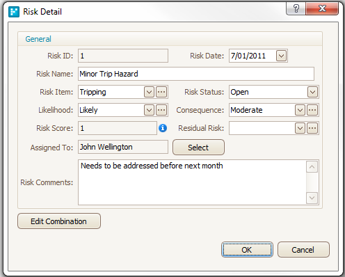Expand the Risk Status dropdown

[x=312, y=92]
